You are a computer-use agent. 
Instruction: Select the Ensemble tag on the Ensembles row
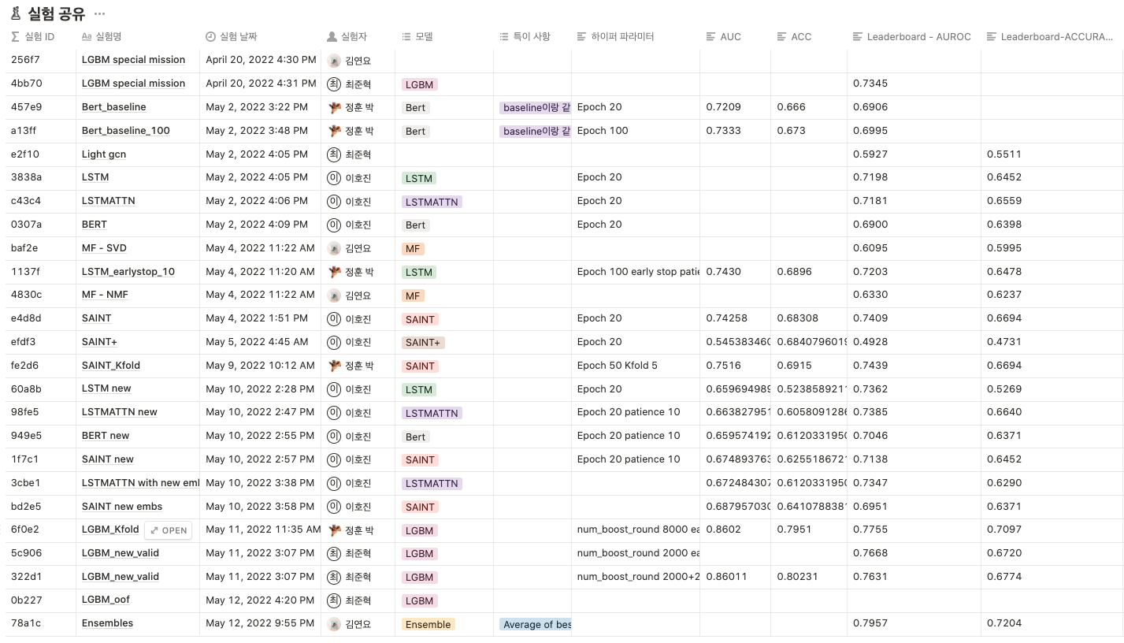[x=428, y=624]
